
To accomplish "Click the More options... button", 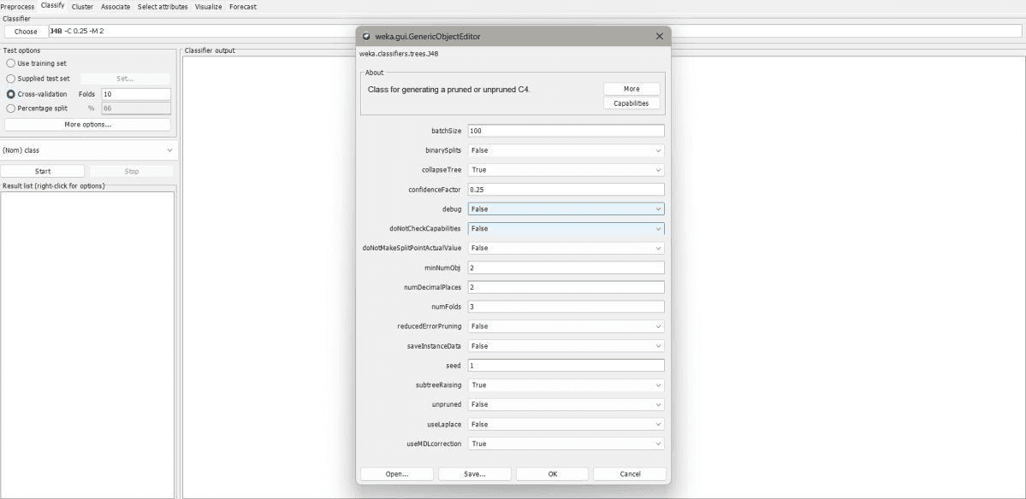I will point(87,124).
